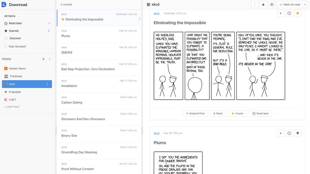This screenshot has width=310, height=174.
Task: Open the Installation item in list
Action: [x=99, y=84]
